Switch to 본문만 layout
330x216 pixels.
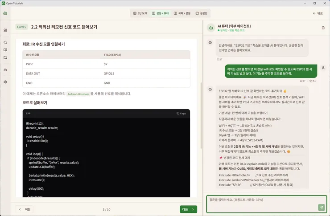point(202,13)
